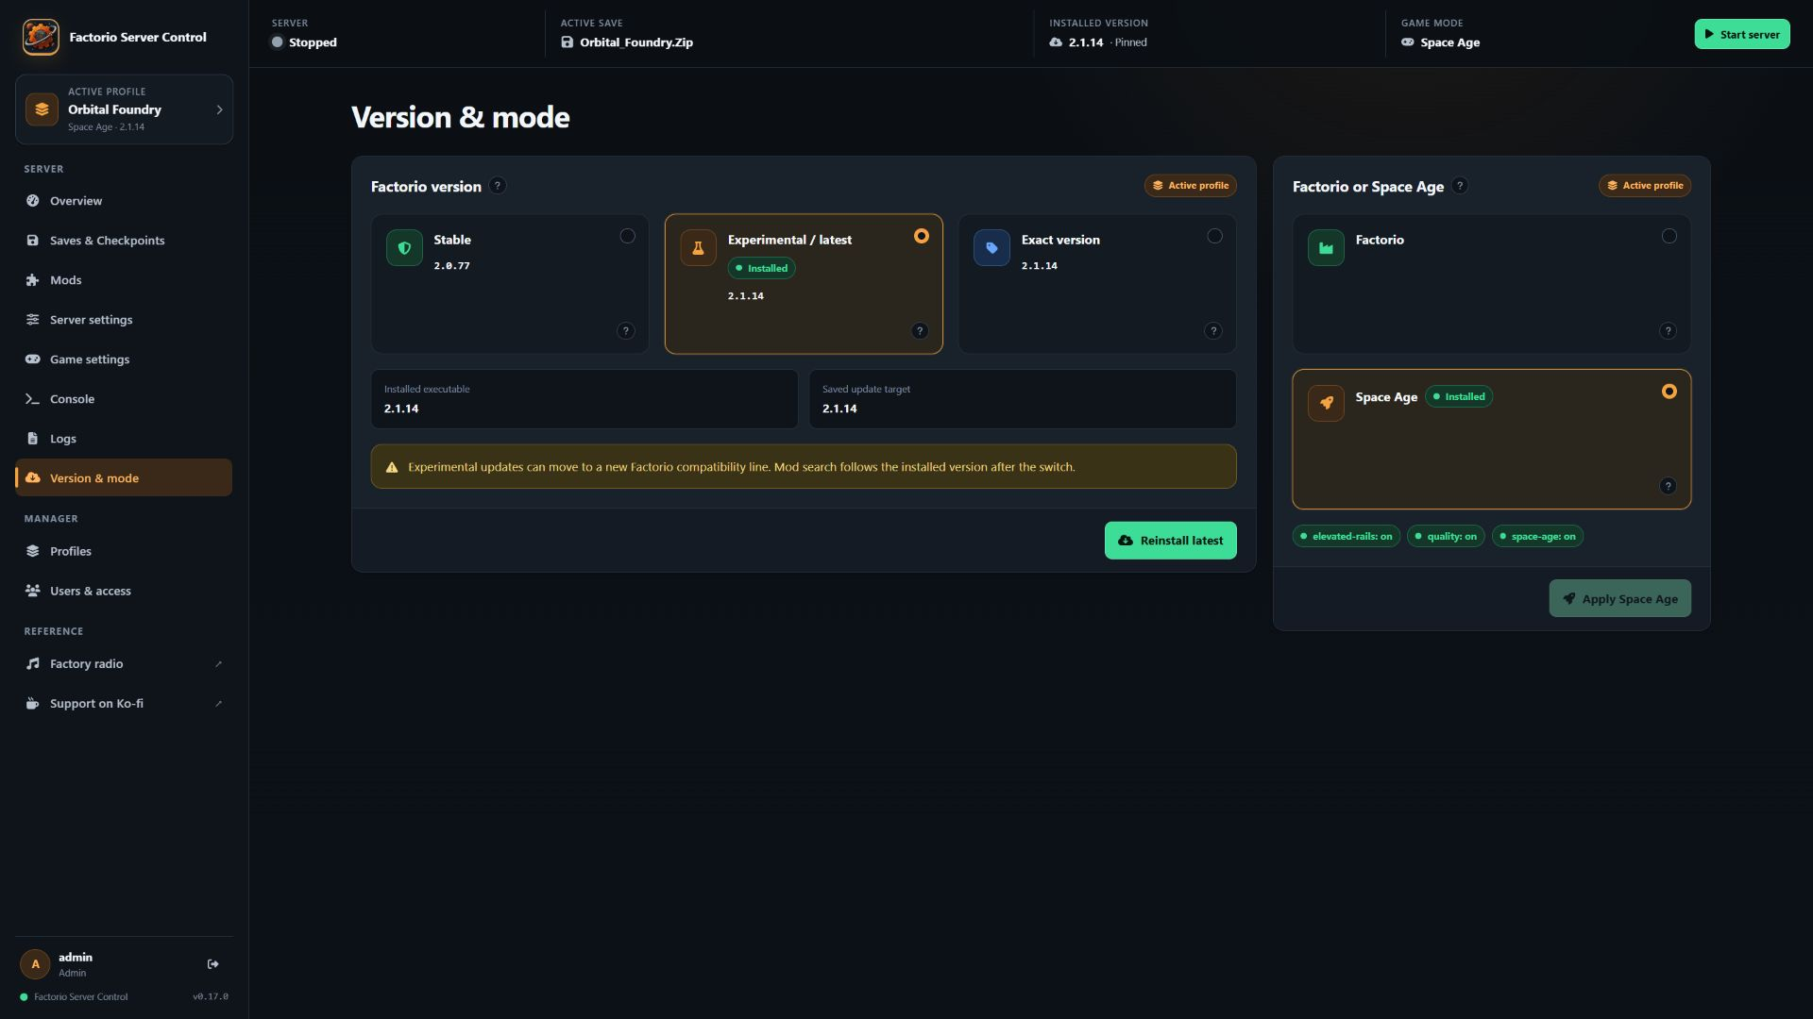
Task: Click the quality: on tag
Action: point(1446,537)
